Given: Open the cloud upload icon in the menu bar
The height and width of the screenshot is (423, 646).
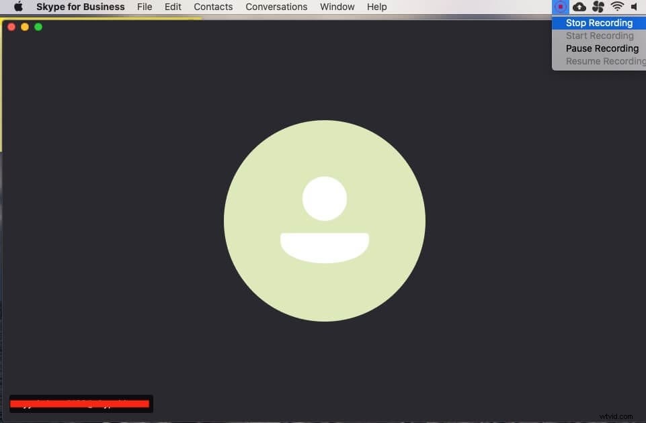Looking at the screenshot, I should pyautogui.click(x=579, y=7).
